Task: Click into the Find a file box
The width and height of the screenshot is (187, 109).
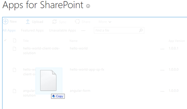Action: click(119, 30)
